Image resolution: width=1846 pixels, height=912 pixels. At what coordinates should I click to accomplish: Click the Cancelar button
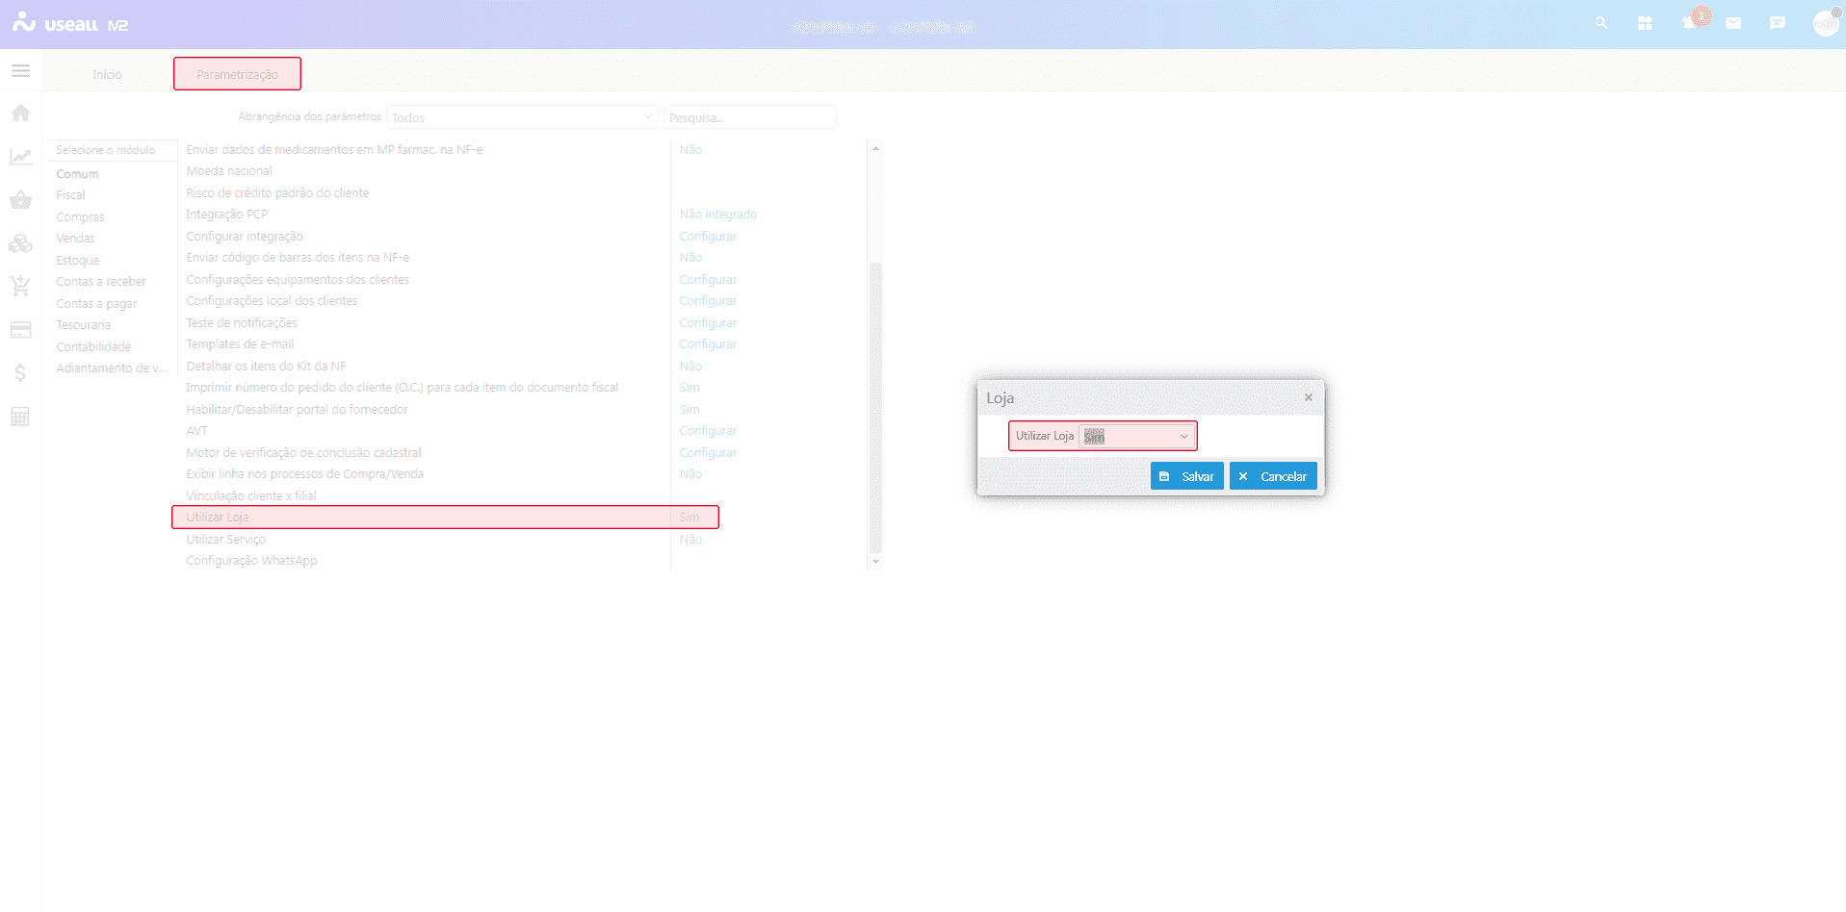[x=1273, y=476]
